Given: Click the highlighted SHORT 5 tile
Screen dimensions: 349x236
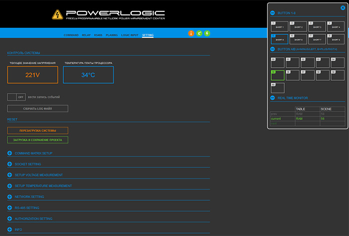Looking at the screenshot, I should [280, 39].
